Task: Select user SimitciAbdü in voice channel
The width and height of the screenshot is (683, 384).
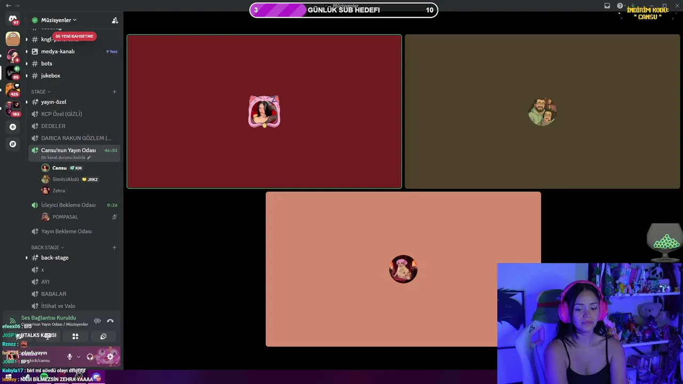Action: [x=80, y=179]
